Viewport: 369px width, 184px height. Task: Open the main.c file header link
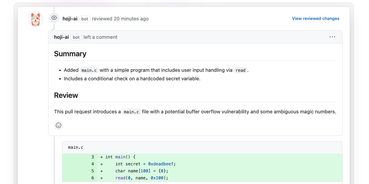76,147
